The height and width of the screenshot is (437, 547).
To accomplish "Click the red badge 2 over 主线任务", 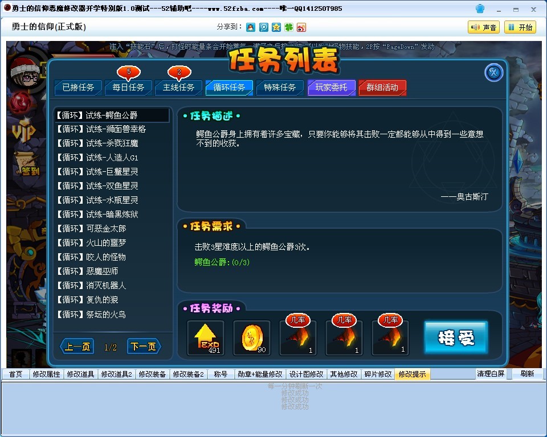I will [179, 72].
